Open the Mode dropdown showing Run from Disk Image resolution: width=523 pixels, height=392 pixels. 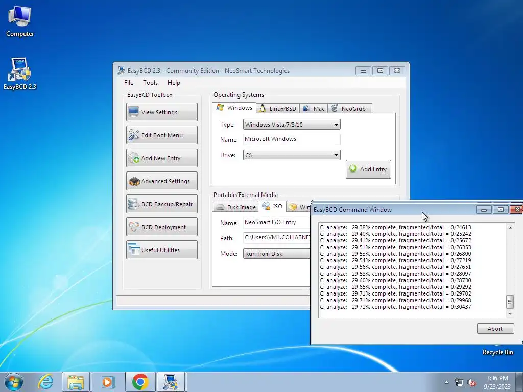(277, 254)
